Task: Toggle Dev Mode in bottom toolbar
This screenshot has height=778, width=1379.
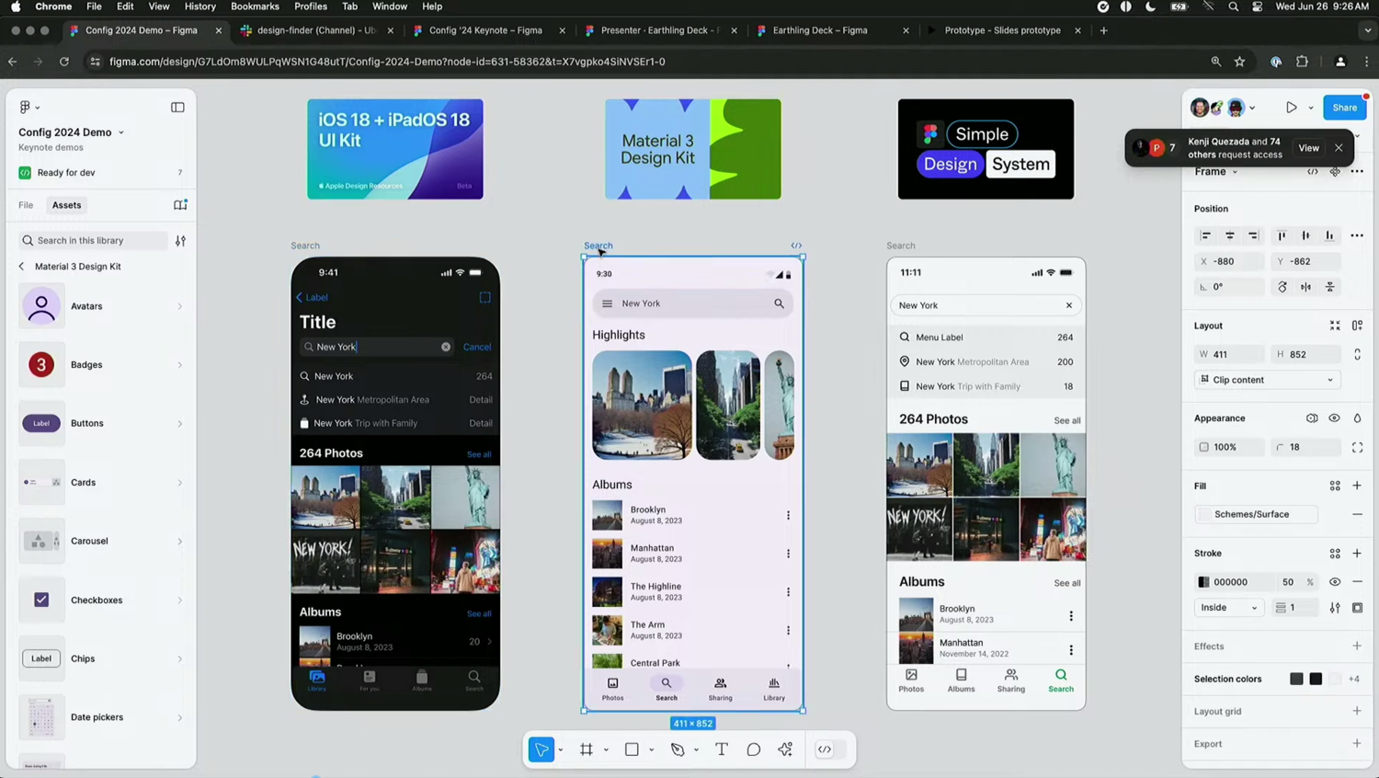Action: point(825,749)
